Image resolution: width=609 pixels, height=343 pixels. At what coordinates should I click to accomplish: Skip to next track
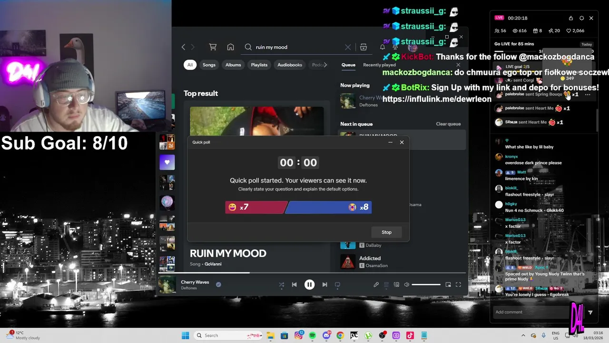pyautogui.click(x=324, y=285)
